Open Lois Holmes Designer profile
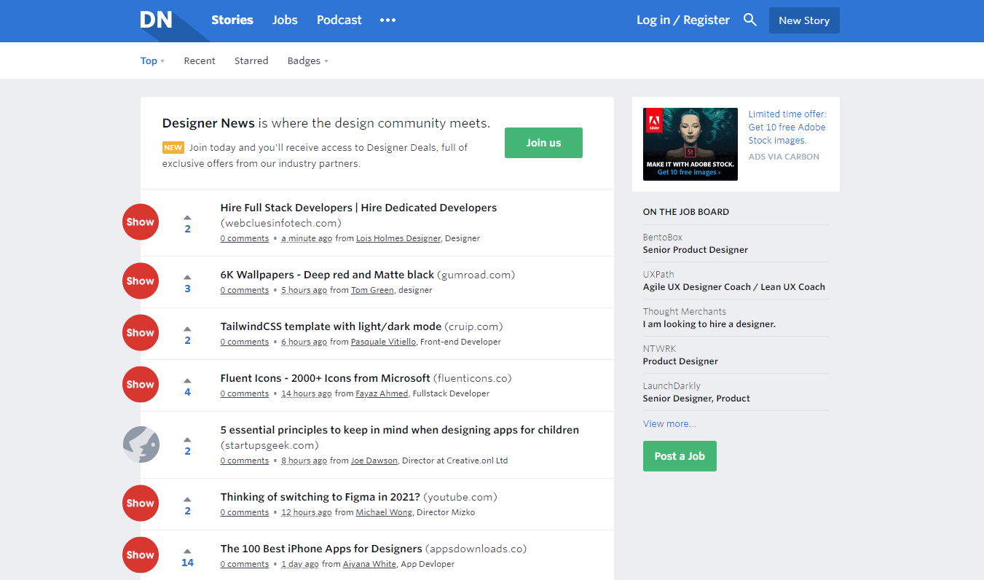The image size is (984, 580). (398, 238)
